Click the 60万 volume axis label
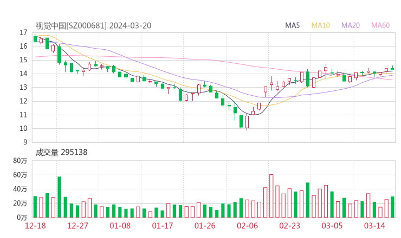The height and width of the screenshot is (238, 401). pos(20,175)
